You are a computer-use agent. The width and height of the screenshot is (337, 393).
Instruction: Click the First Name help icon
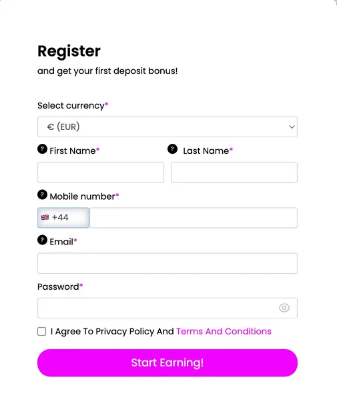[43, 149]
